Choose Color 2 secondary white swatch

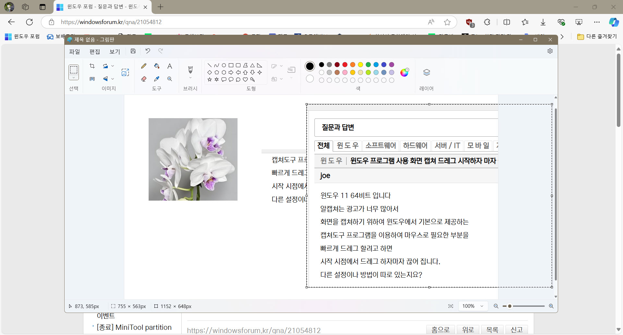(310, 79)
